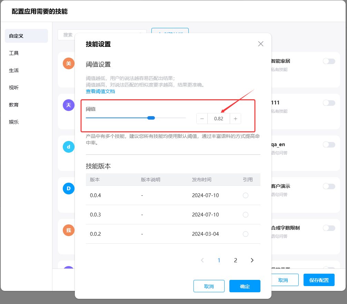Click the light blue d skill avatar
347x304 pixels.
tap(68, 147)
